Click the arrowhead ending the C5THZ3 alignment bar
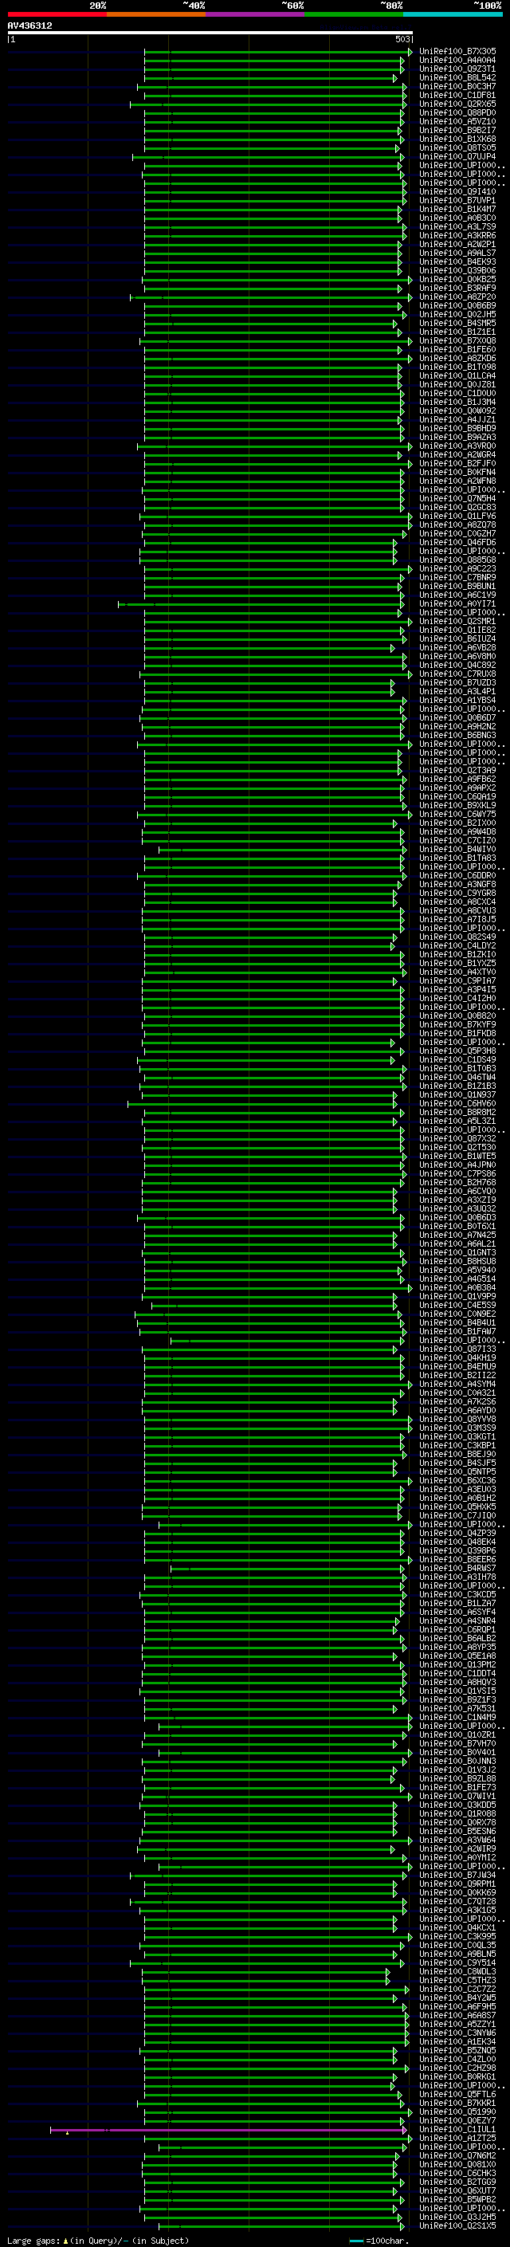The height and width of the screenshot is (2247, 510). 388,1980
